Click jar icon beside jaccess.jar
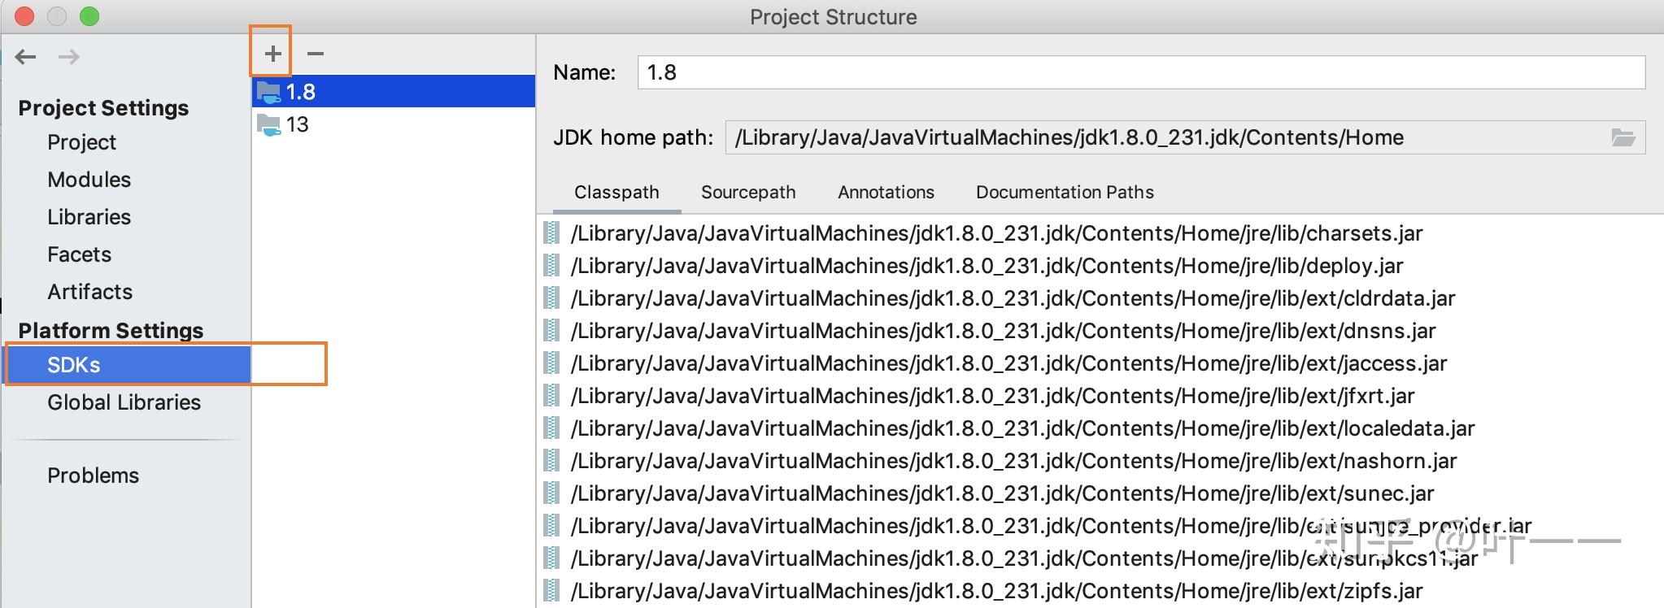 pos(551,363)
